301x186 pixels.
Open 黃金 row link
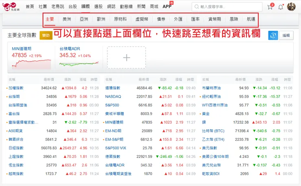pos(206,114)
